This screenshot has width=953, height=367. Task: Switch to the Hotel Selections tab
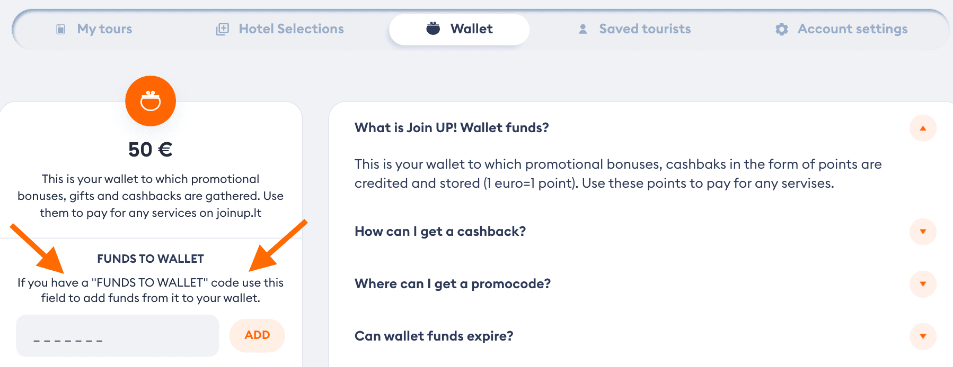click(280, 29)
